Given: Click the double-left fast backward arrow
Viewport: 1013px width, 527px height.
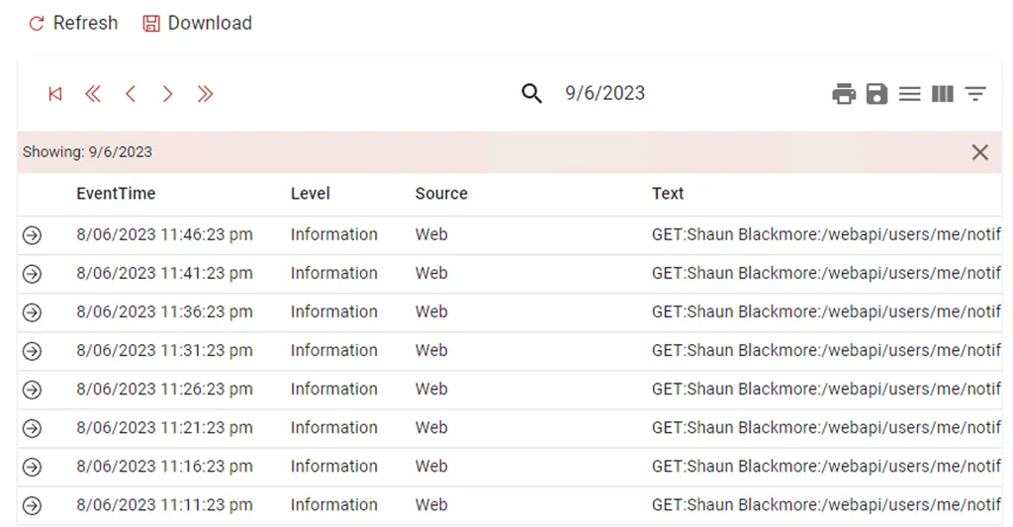Looking at the screenshot, I should [x=93, y=94].
